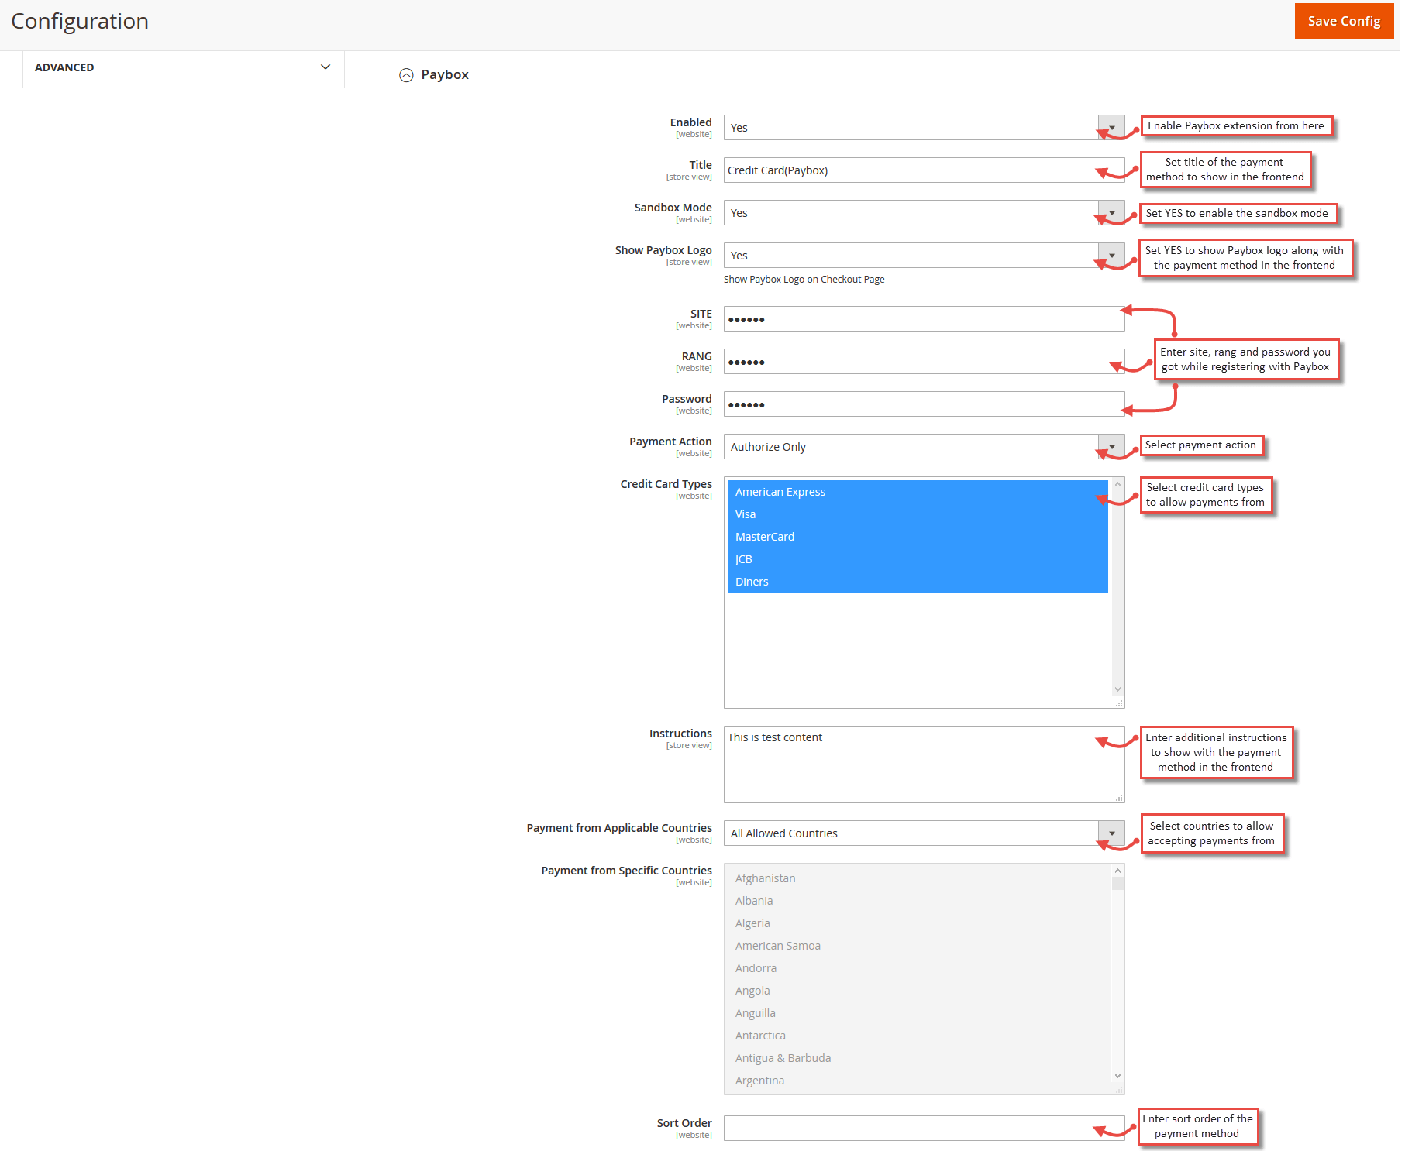Expand the ADVANCED sidebar section

[184, 67]
